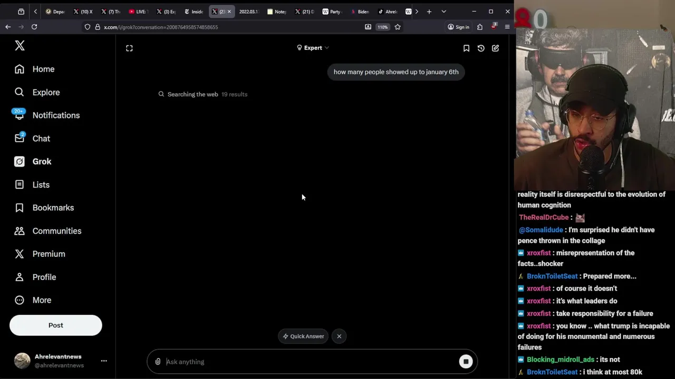
Task: Open a new tab with plus
Action: coord(429,12)
